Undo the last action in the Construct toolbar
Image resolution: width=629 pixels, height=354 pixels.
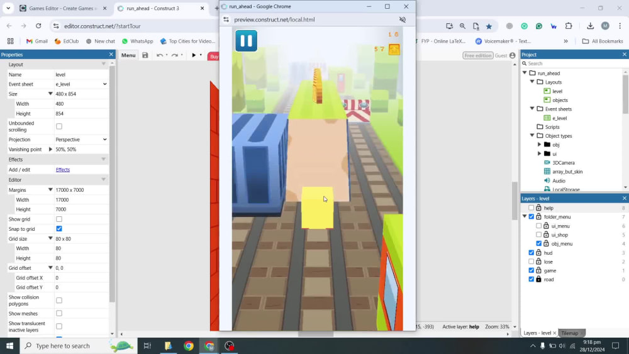[x=160, y=55]
